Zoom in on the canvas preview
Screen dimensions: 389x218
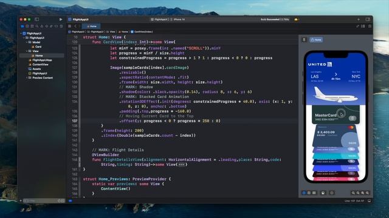click(367, 193)
